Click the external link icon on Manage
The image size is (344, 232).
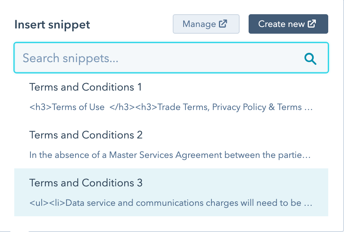point(223,24)
